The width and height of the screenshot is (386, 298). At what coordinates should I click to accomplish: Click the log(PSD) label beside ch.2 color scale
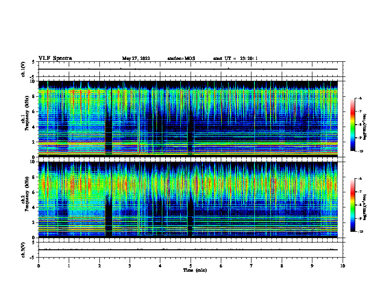[x=365, y=207]
